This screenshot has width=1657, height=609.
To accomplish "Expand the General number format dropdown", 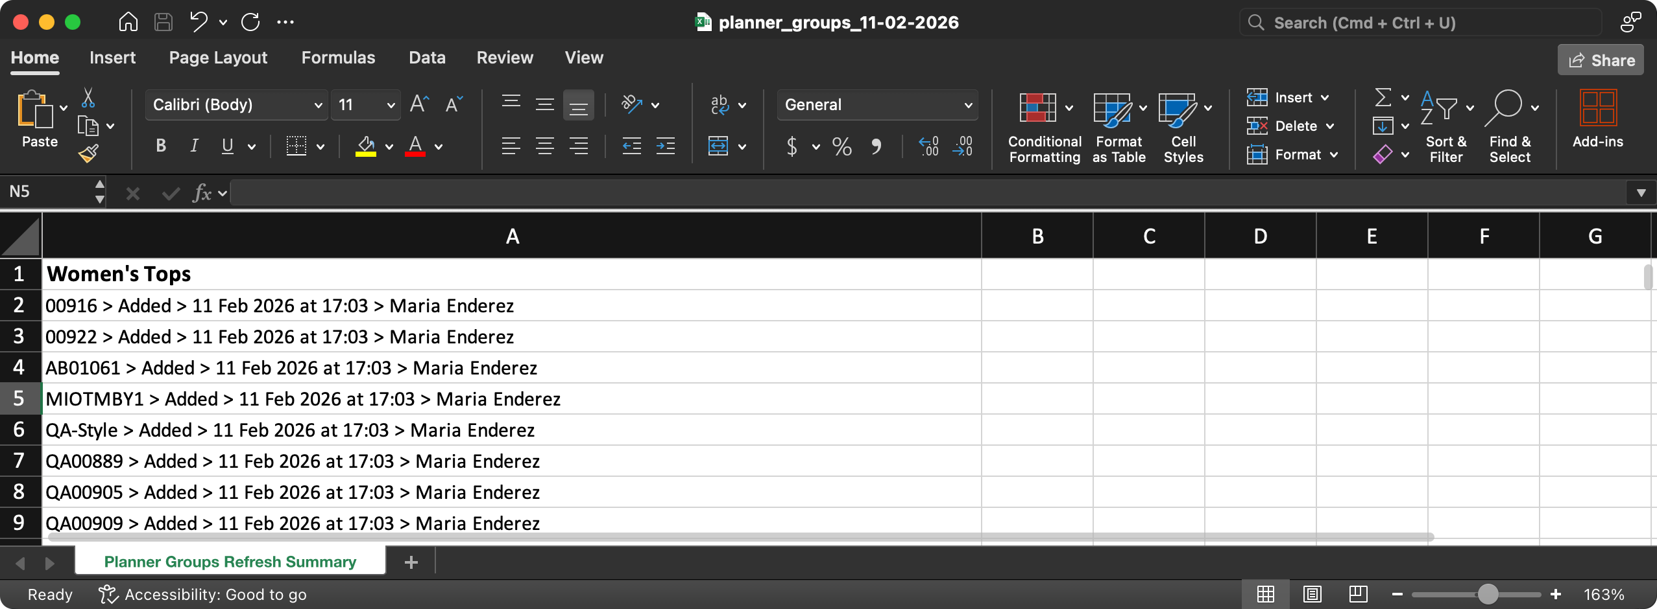I will tap(967, 104).
